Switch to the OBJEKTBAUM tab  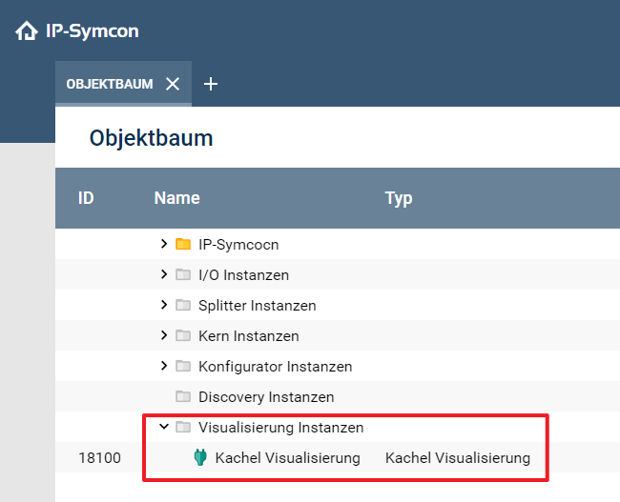tap(109, 84)
